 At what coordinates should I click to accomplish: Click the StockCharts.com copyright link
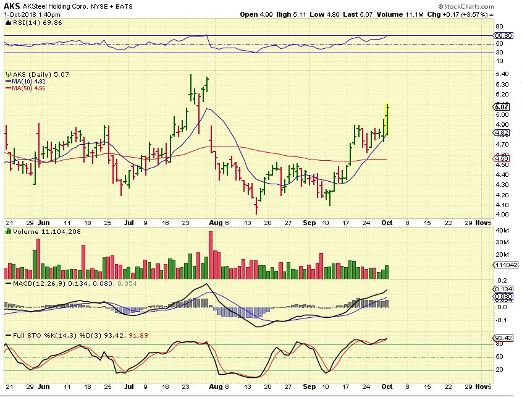click(x=466, y=6)
